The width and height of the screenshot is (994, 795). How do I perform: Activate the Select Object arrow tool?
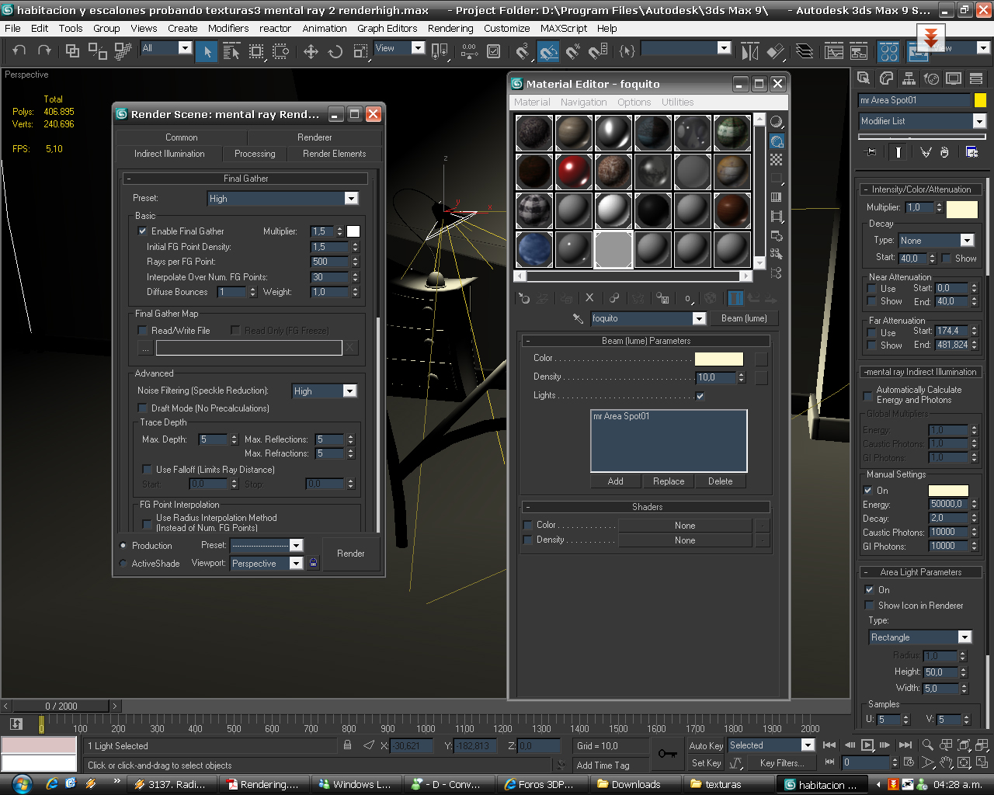(207, 52)
